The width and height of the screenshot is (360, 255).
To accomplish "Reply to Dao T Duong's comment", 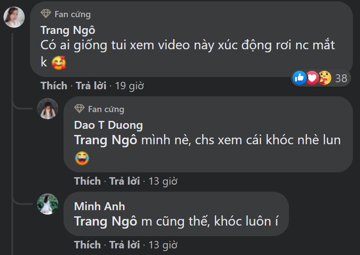I will [x=124, y=181].
